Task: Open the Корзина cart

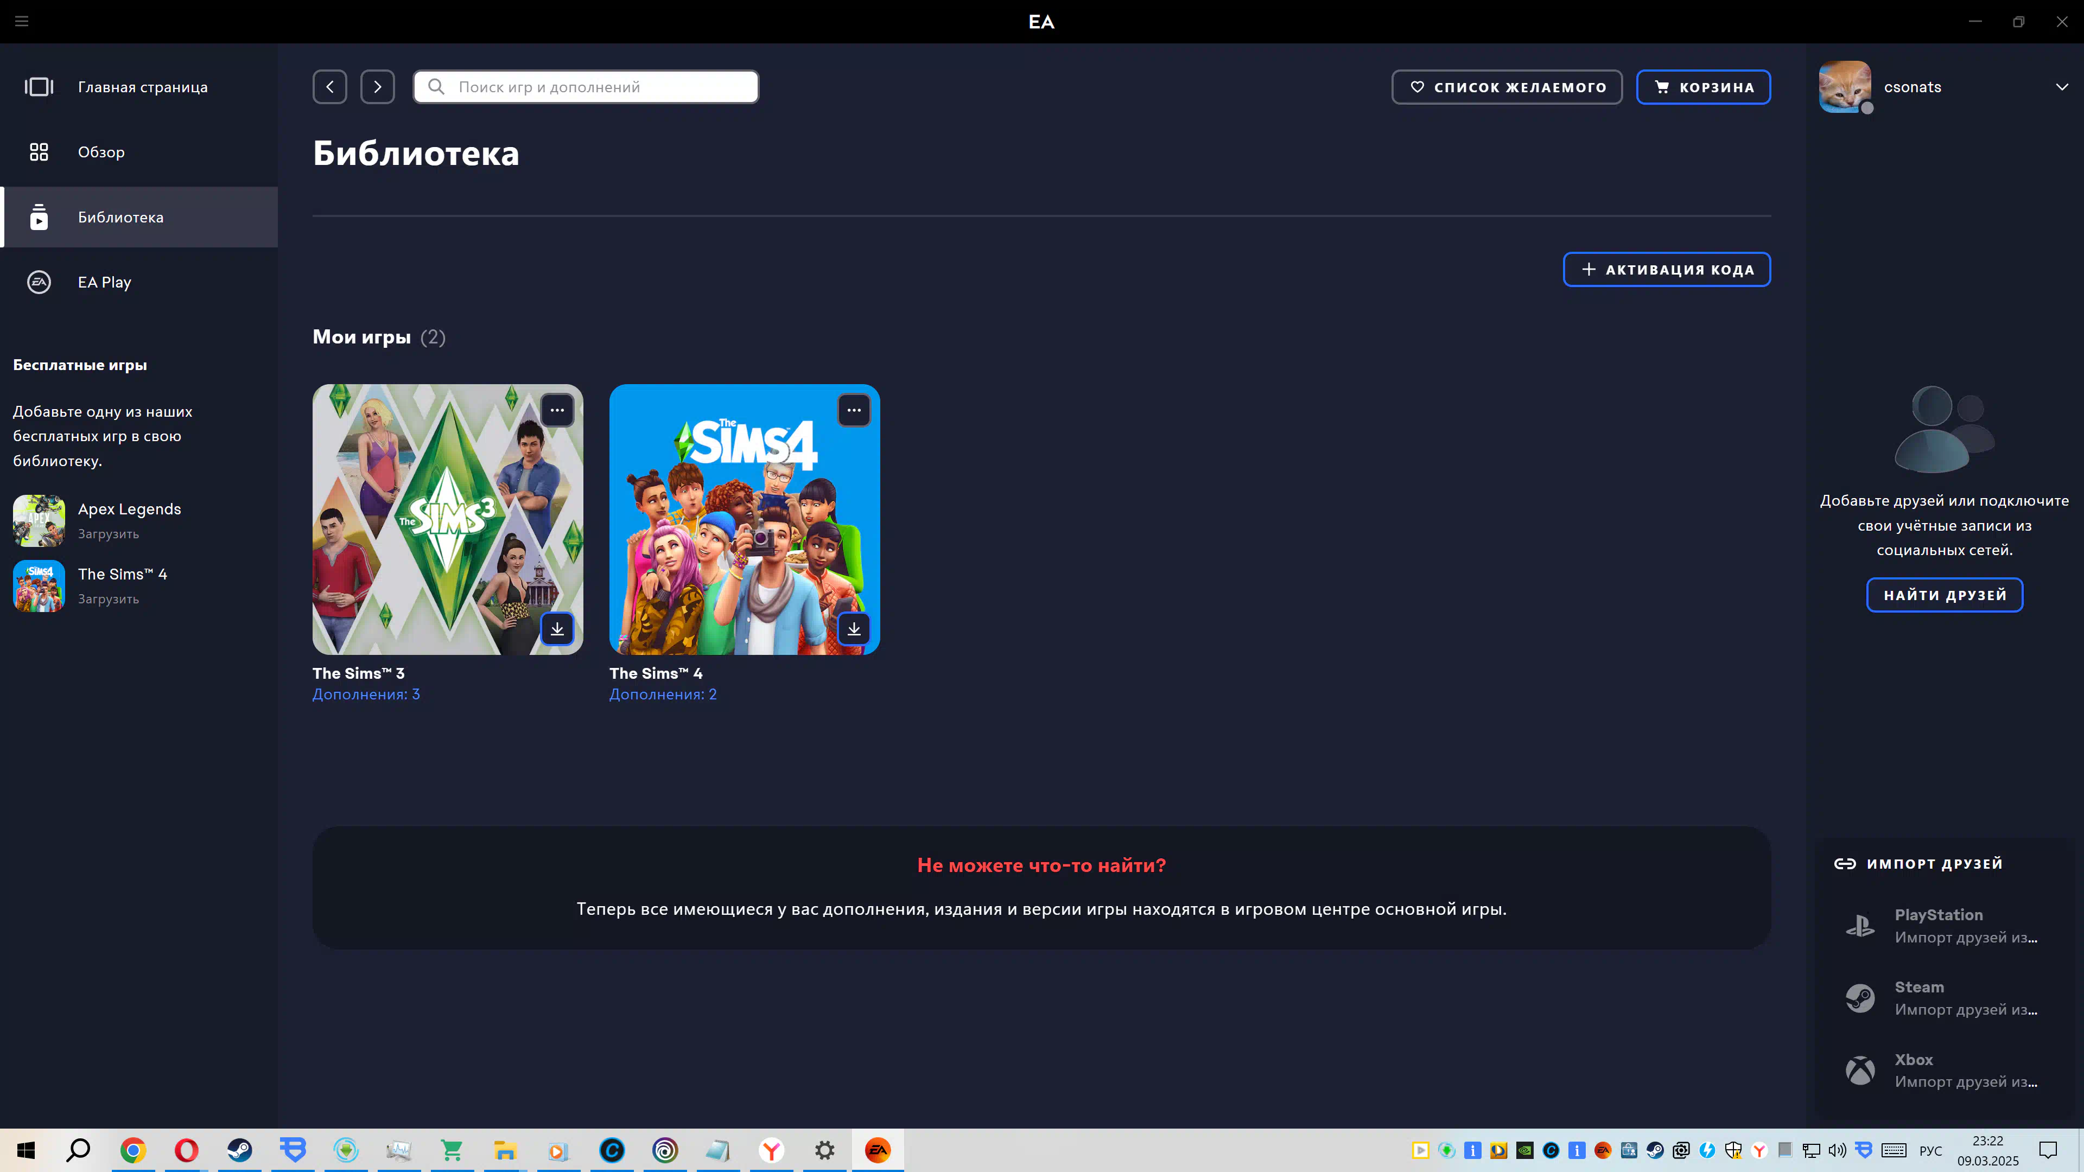Action: point(1704,87)
